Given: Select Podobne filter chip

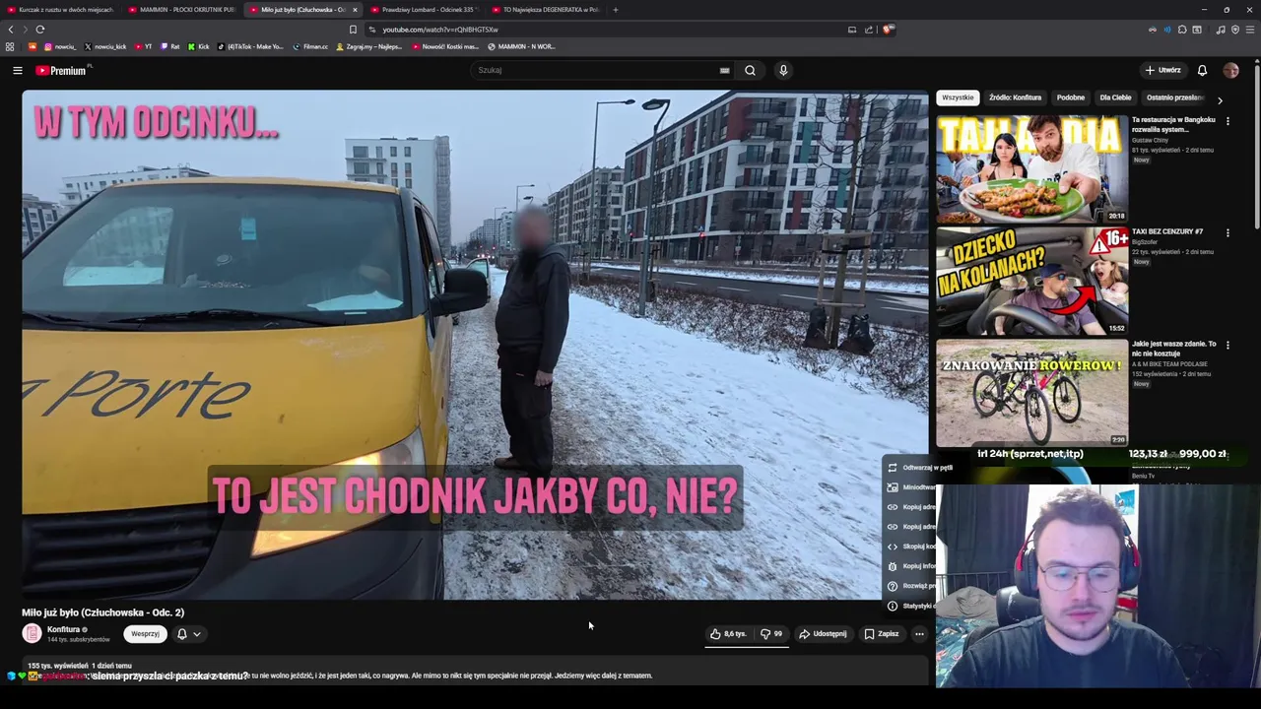Looking at the screenshot, I should pyautogui.click(x=1071, y=97).
